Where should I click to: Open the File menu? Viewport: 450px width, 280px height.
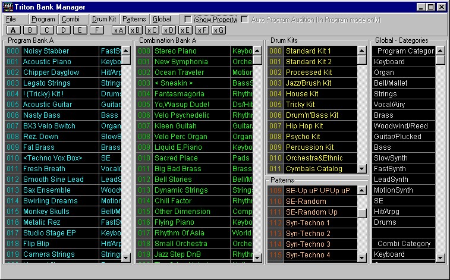click(11, 20)
